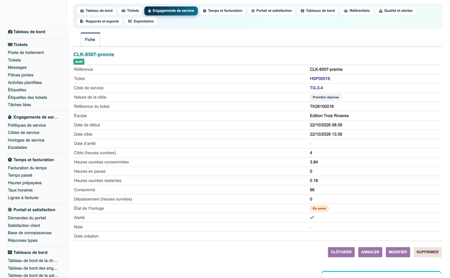Click the Annuler button

click(x=370, y=252)
